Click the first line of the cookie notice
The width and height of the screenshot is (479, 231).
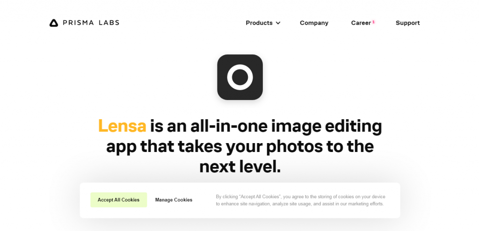click(x=301, y=197)
